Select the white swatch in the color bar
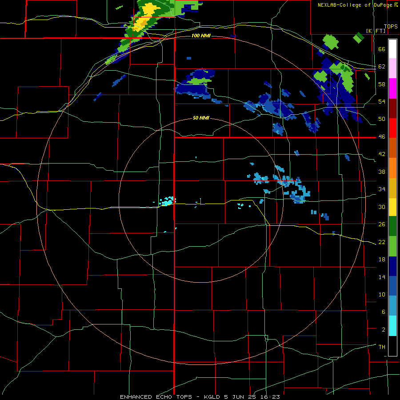 tap(392, 49)
